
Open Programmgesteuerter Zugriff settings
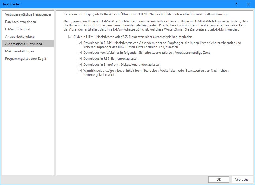click(28, 58)
